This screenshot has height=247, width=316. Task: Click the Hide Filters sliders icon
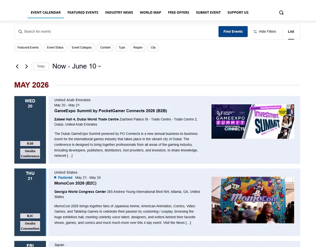[x=255, y=32]
